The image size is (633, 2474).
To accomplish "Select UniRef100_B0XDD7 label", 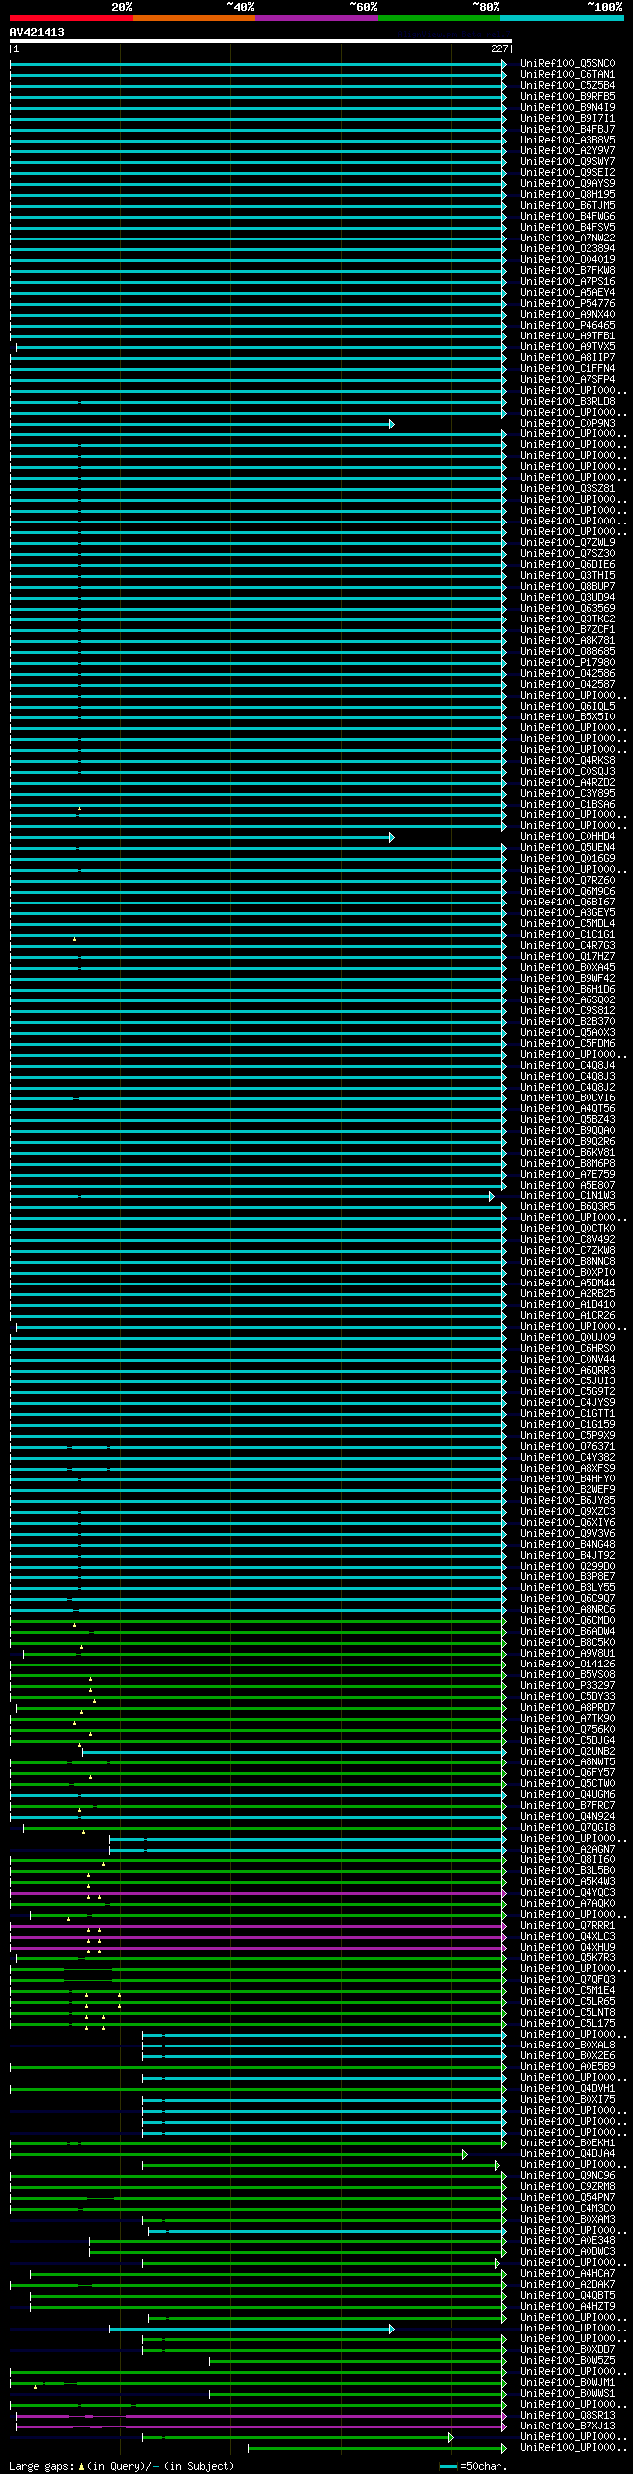I will pos(568,2350).
